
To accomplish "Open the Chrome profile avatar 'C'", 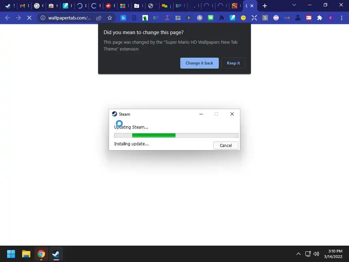I will pos(331,18).
